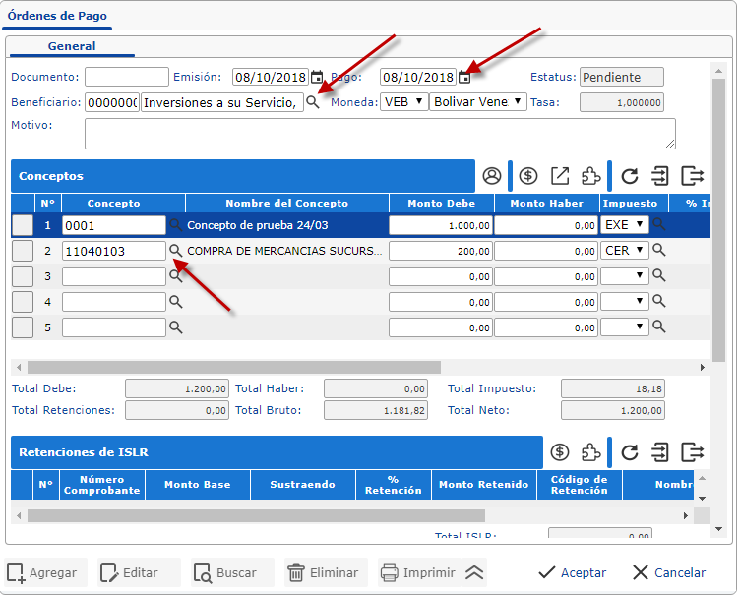
Task: Select the row 3 selector box
Action: (22, 277)
